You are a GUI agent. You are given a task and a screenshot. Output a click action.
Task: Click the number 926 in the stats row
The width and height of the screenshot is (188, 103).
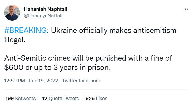(x=90, y=99)
